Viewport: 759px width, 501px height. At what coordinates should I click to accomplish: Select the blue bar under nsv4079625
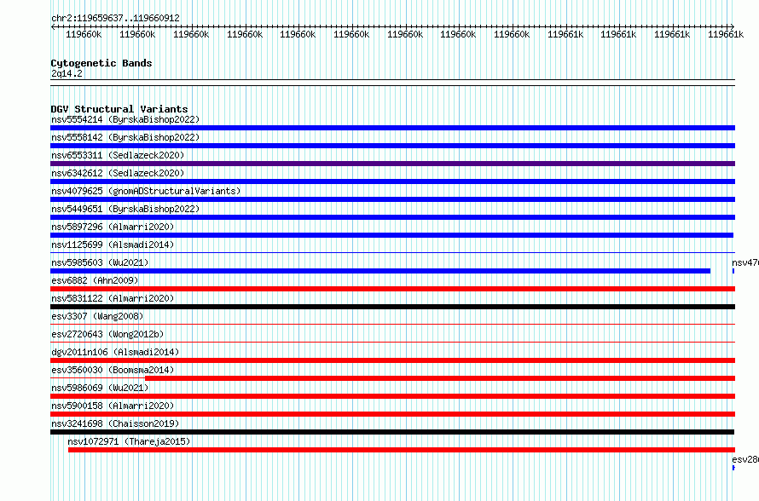(x=392, y=199)
